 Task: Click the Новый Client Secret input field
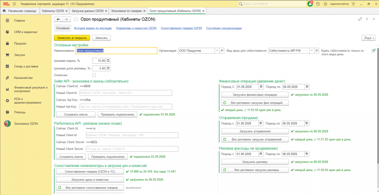coord(132,149)
